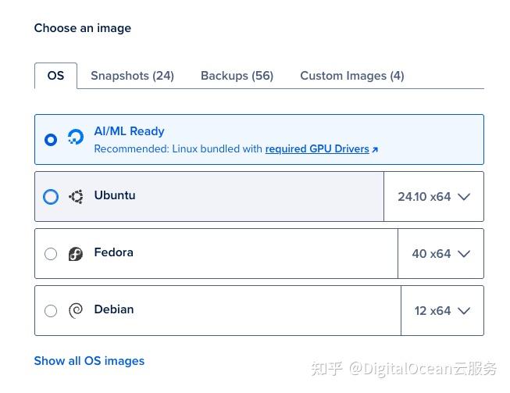Screen dimensions: 510x393
Task: Open the Custom Images (4) tab
Action: coord(351,76)
